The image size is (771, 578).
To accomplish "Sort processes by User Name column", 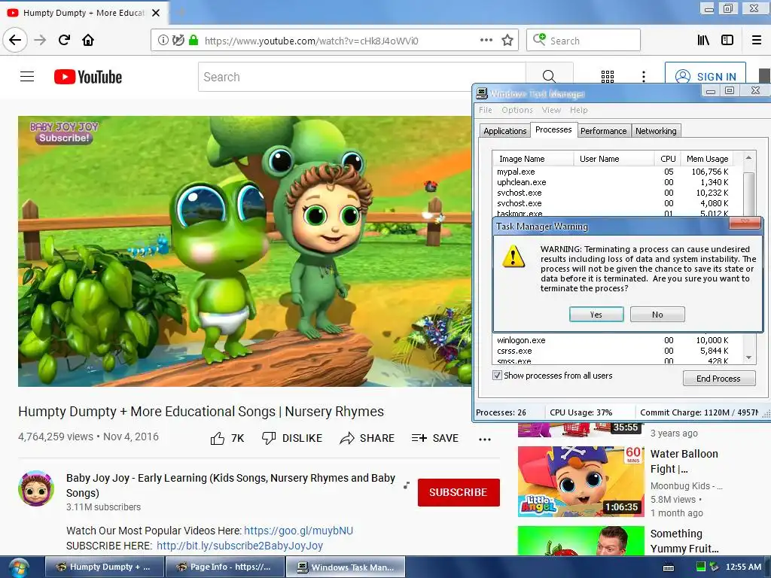I will pos(614,159).
